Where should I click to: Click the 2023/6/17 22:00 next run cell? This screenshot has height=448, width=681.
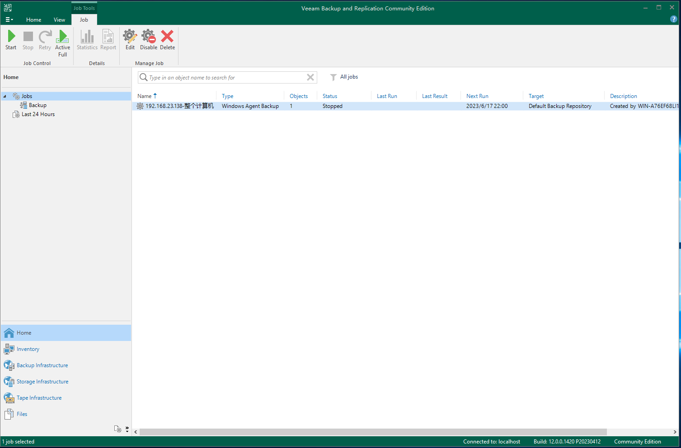[x=487, y=106]
